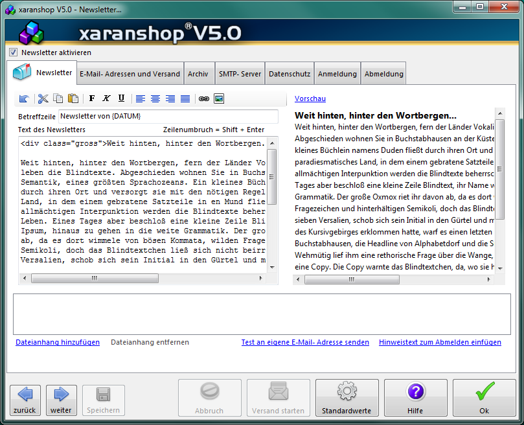
Task: Apply underline formatting with U icon
Action: [121, 98]
